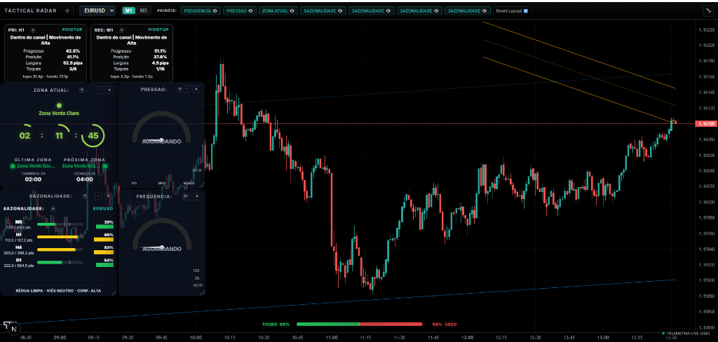Click the N logo badge at bottom left
This screenshot has height=342, width=718.
coord(14,328)
